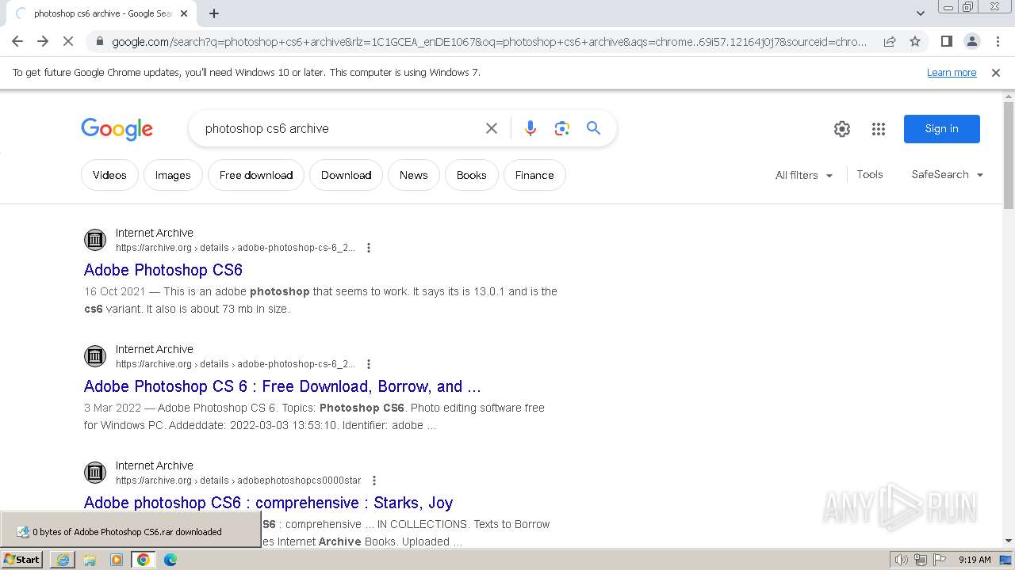Image resolution: width=1015 pixels, height=570 pixels.
Task: Click the vertical page scrollbar thumb
Action: [x=1009, y=155]
